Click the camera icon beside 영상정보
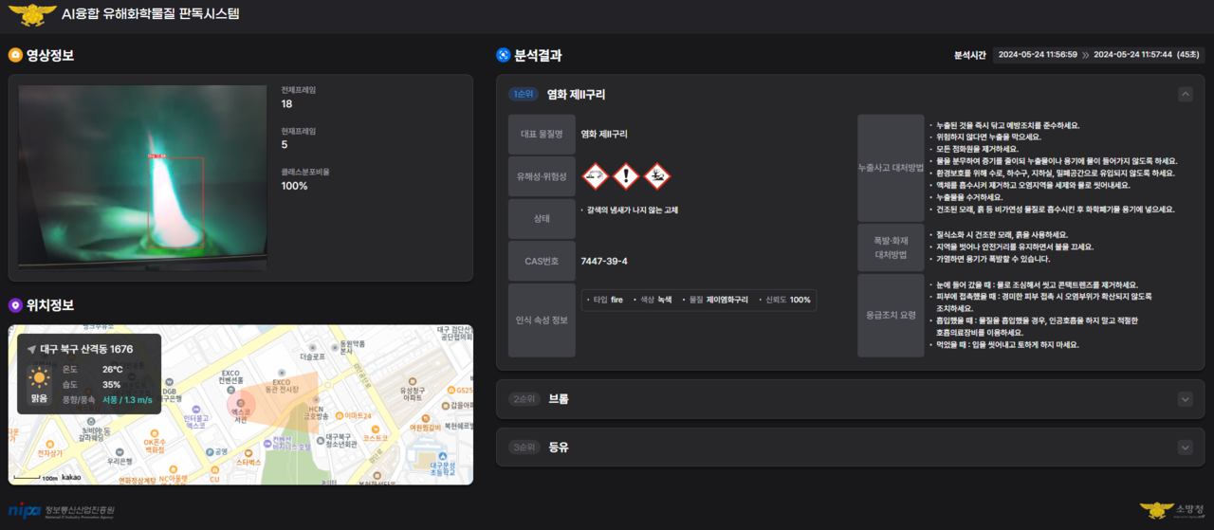The height and width of the screenshot is (530, 1214). [x=15, y=55]
